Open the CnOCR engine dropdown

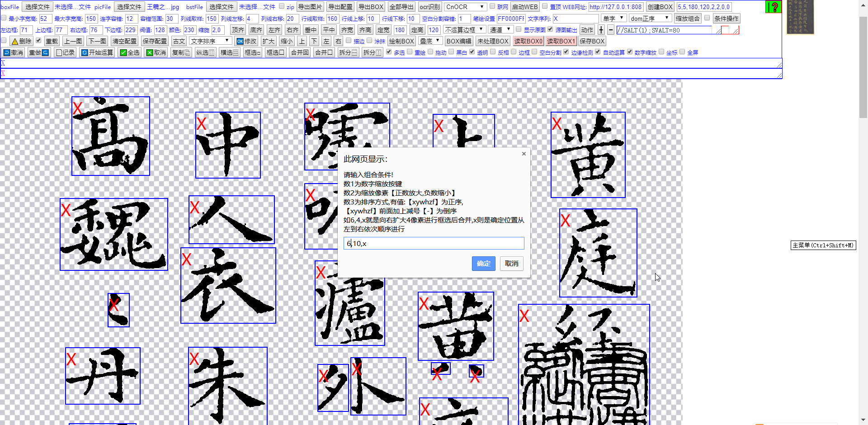click(465, 7)
